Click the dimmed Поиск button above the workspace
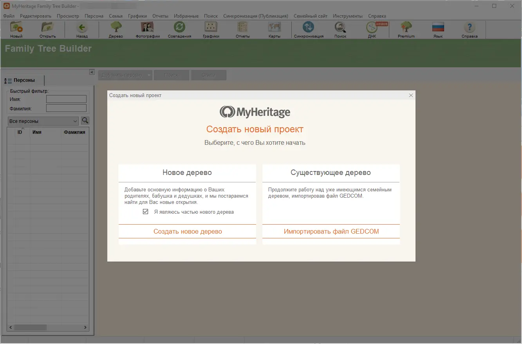This screenshot has height=344, width=522. 172,75
